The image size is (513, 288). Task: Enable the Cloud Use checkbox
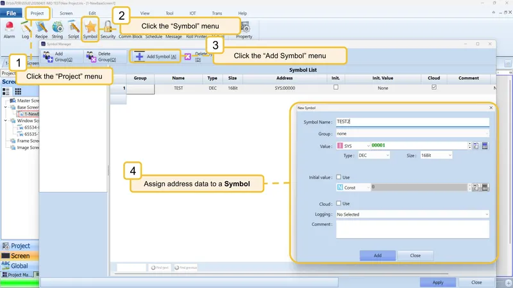(339, 204)
